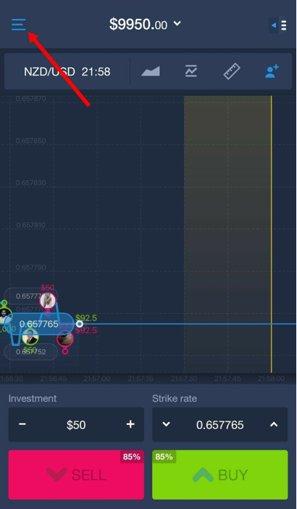
Task: Toggle the side panel icon at top right
Action: (x=278, y=25)
